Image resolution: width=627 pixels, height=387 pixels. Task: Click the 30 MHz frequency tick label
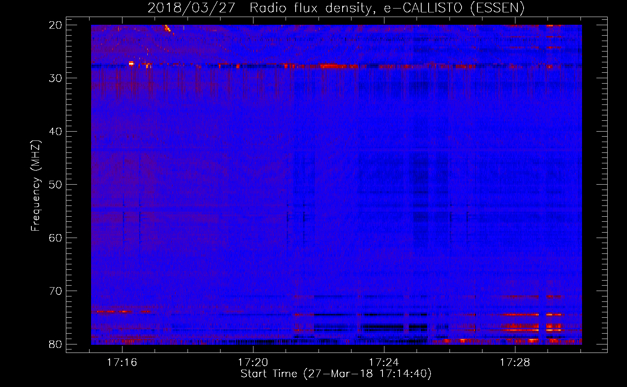point(55,78)
